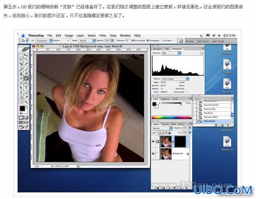Adjust the K grayscale slider in Color panel
Screen dimensions: 256x199
pos(171,103)
